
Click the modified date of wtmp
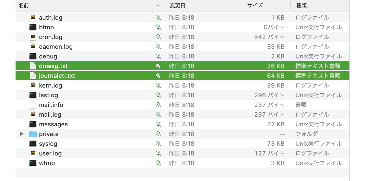(182, 163)
